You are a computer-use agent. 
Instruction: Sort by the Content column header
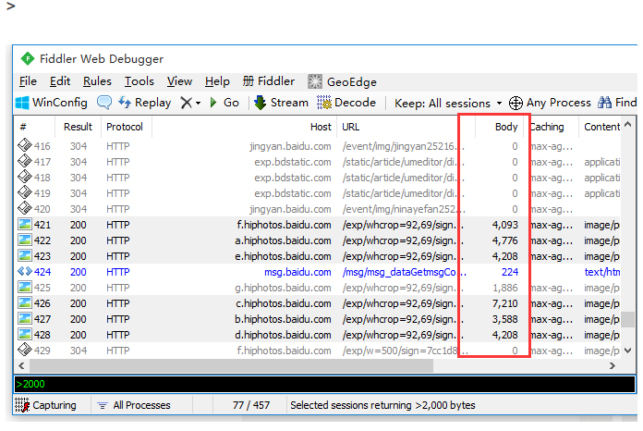click(x=600, y=127)
